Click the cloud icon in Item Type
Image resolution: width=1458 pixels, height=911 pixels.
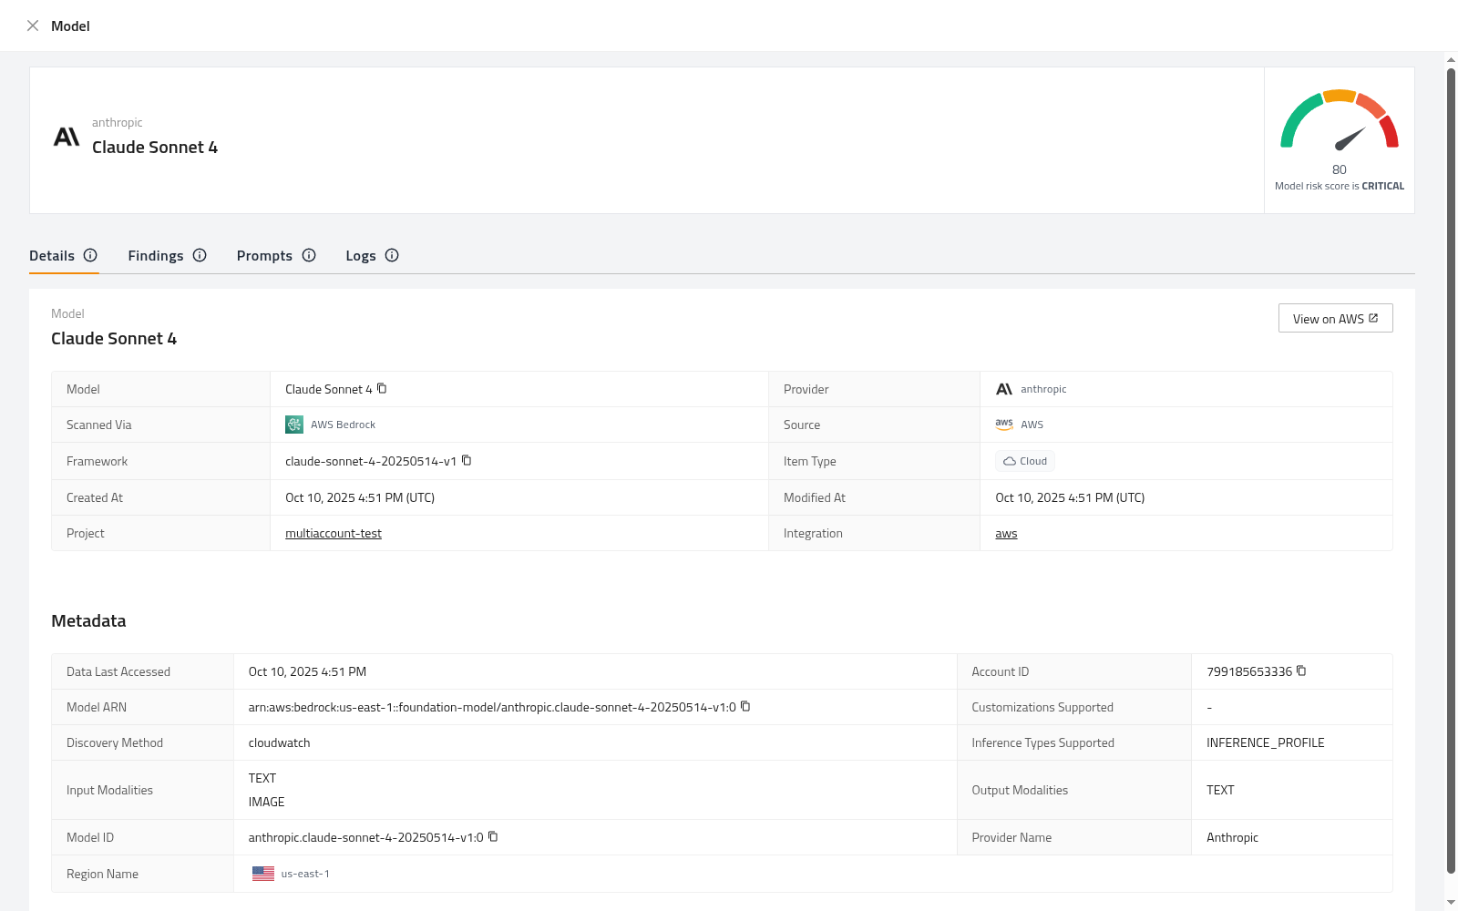(1010, 461)
